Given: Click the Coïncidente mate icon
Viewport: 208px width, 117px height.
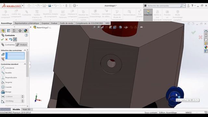Looking at the screenshot, I should (3, 68).
